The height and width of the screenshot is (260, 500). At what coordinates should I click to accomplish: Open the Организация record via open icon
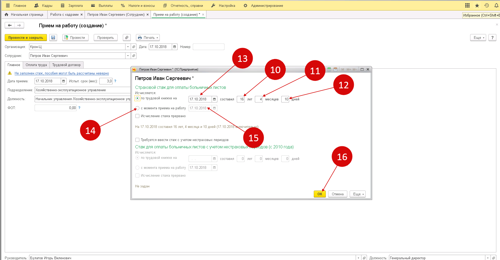pyautogui.click(x=134, y=47)
